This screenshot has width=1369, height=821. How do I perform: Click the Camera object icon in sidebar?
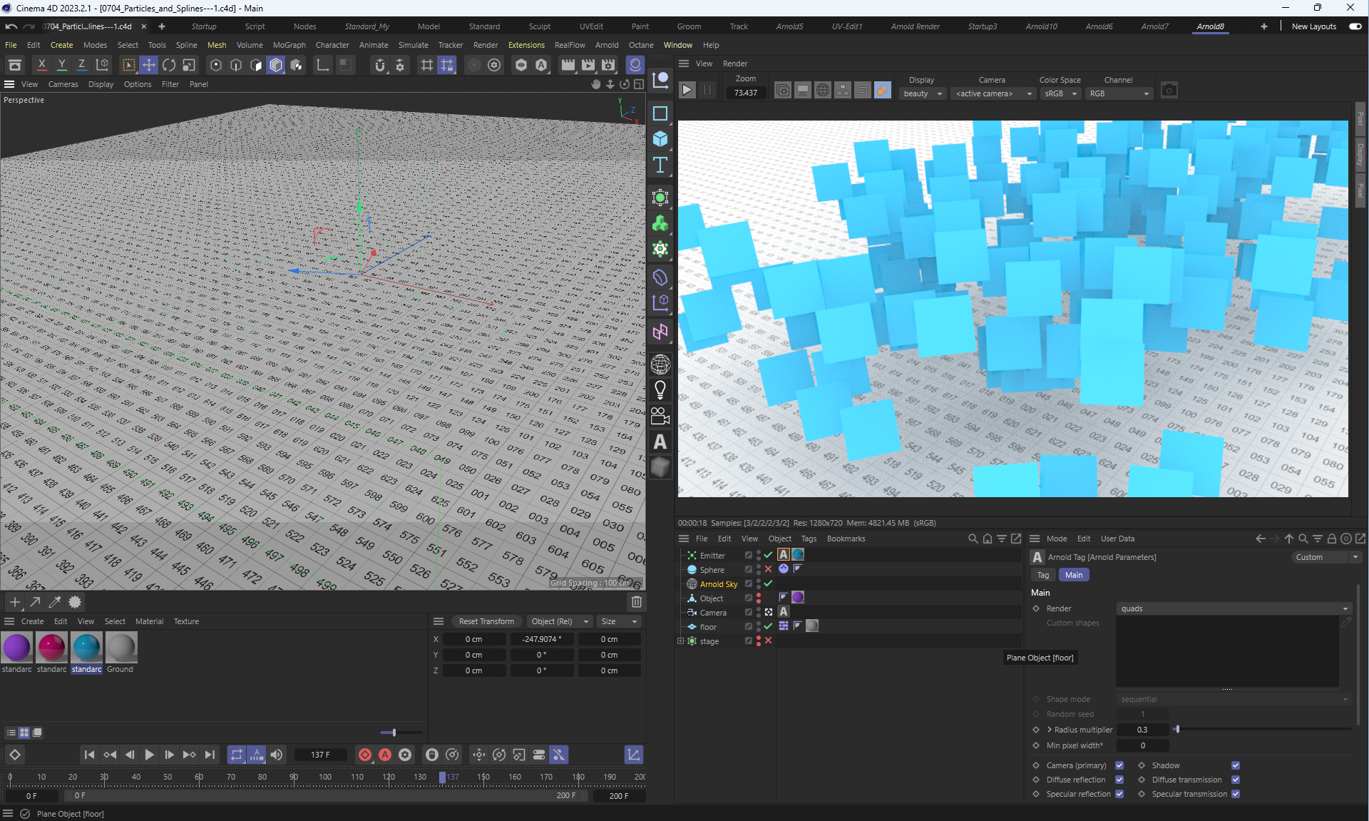pyautogui.click(x=660, y=416)
